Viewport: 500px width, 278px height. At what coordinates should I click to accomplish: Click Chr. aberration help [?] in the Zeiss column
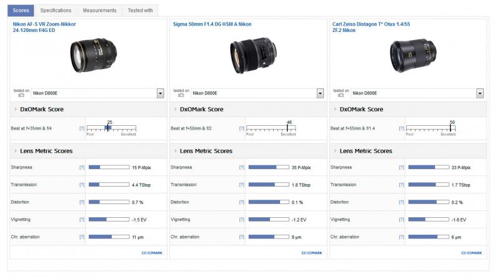click(x=401, y=237)
